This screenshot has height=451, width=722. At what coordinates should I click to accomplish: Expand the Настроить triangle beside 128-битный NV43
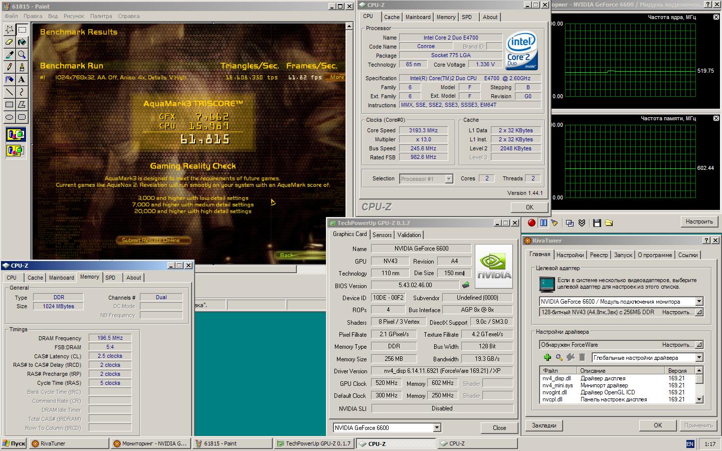699,312
